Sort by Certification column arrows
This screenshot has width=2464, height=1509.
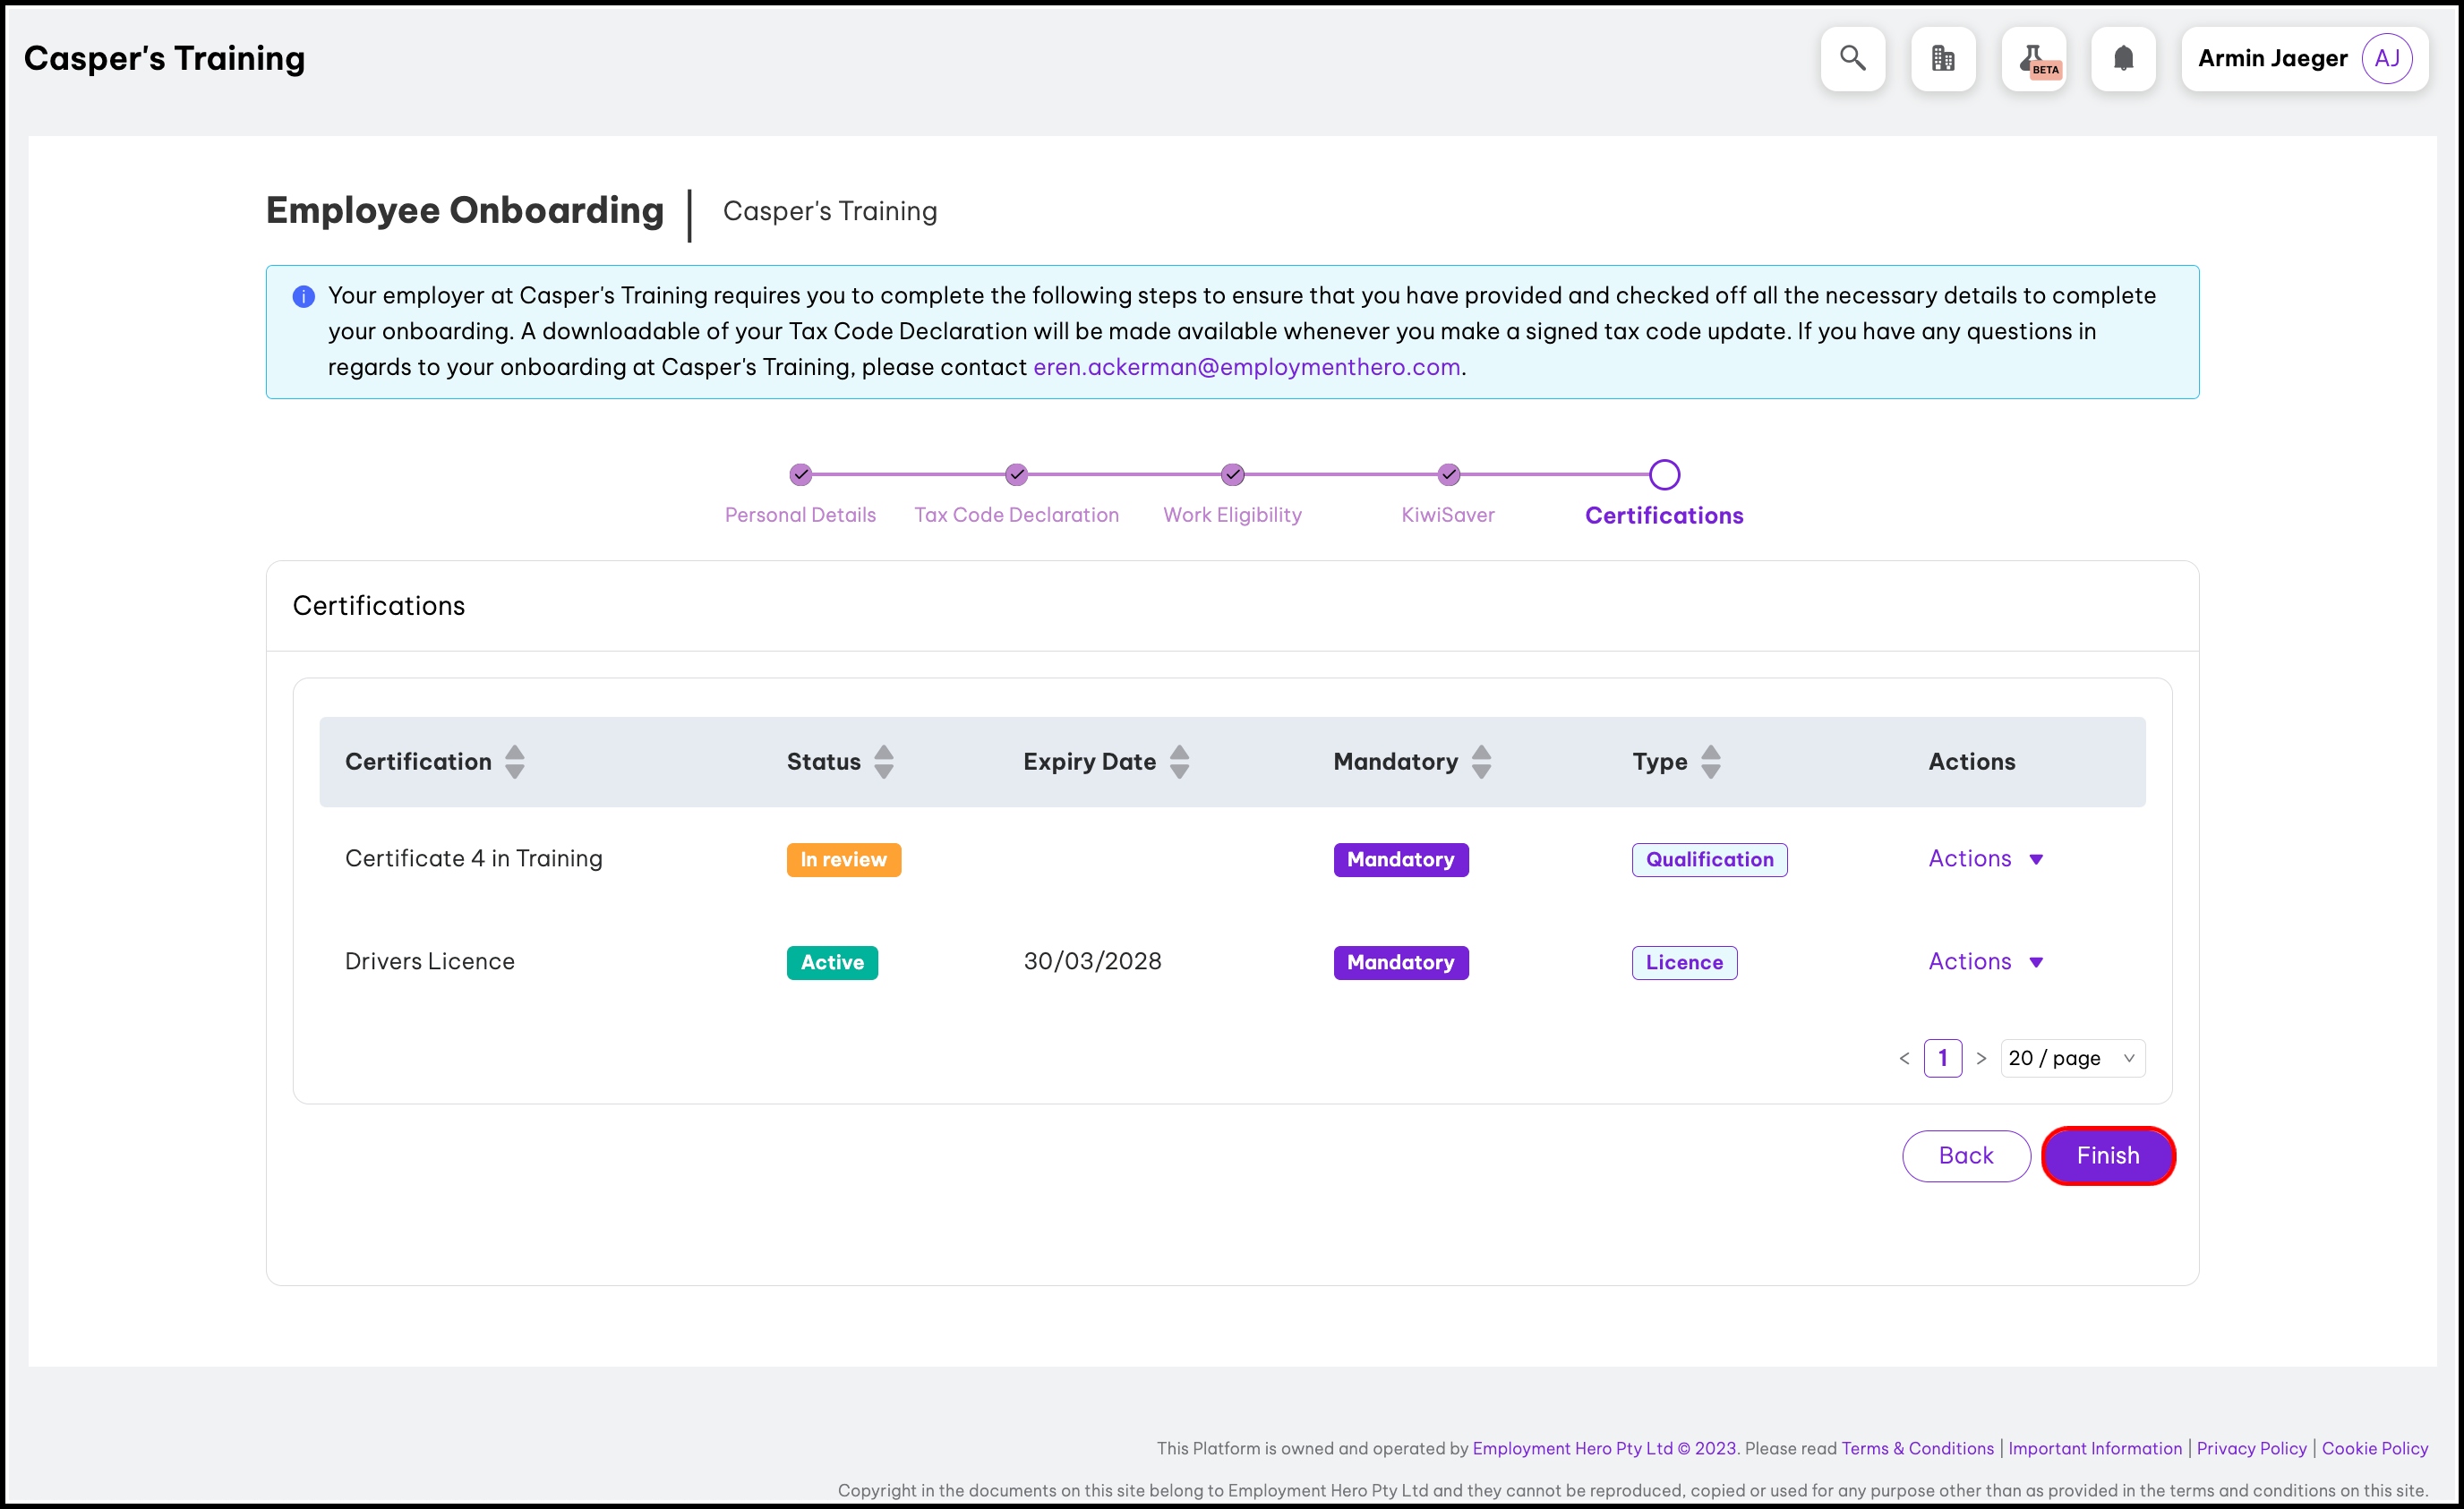click(515, 762)
